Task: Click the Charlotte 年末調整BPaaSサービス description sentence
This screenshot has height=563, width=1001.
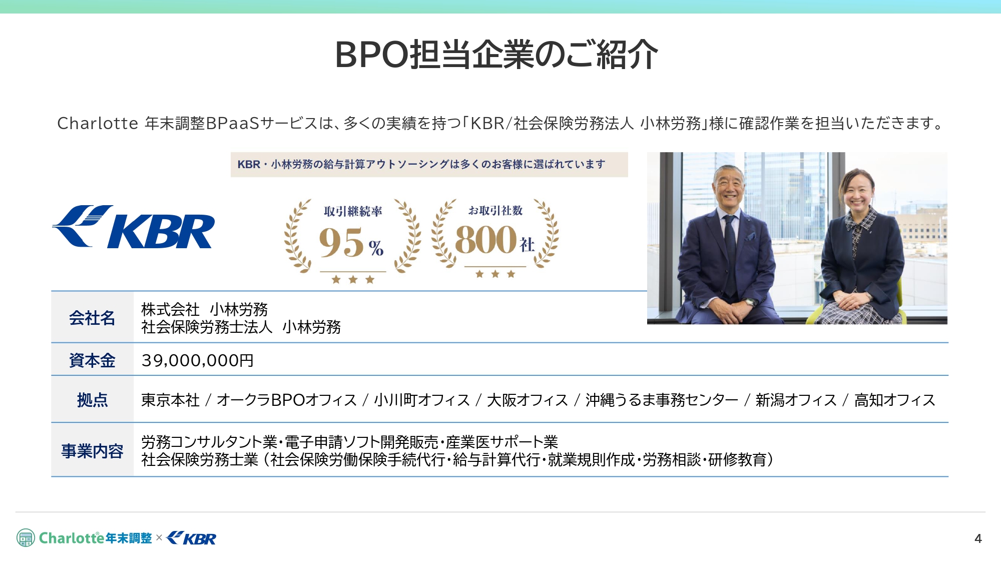Action: (500, 125)
